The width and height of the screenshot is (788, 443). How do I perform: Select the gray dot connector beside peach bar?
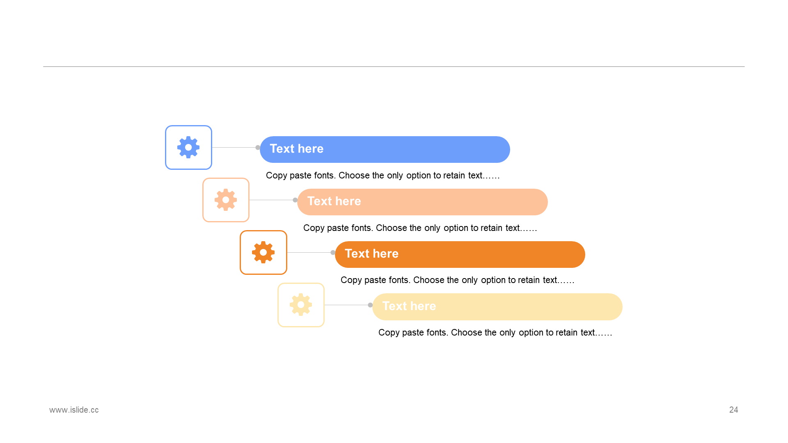[295, 200]
